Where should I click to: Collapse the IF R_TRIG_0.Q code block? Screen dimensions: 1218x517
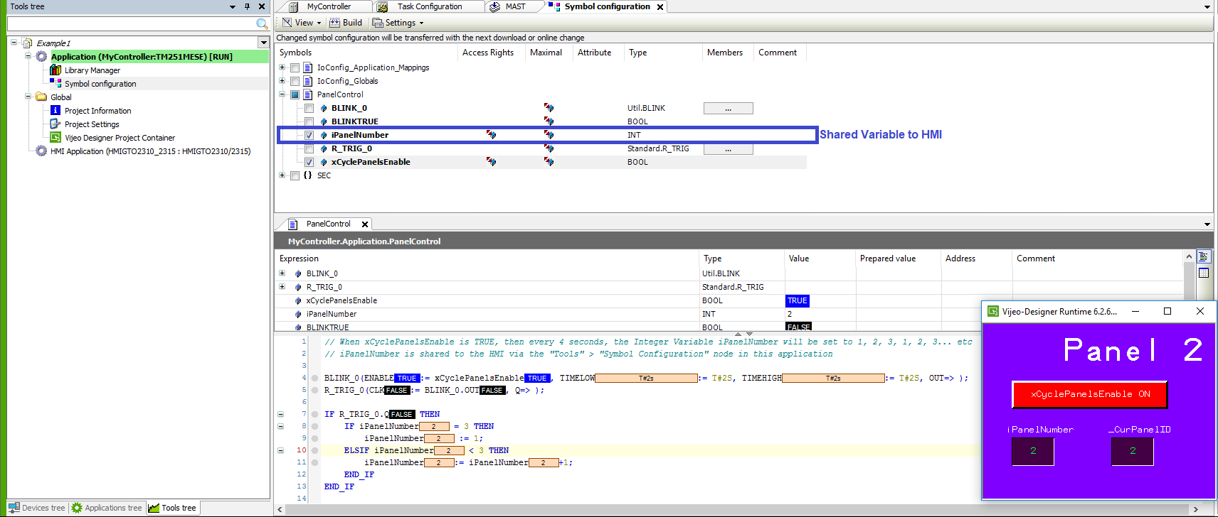[280, 414]
